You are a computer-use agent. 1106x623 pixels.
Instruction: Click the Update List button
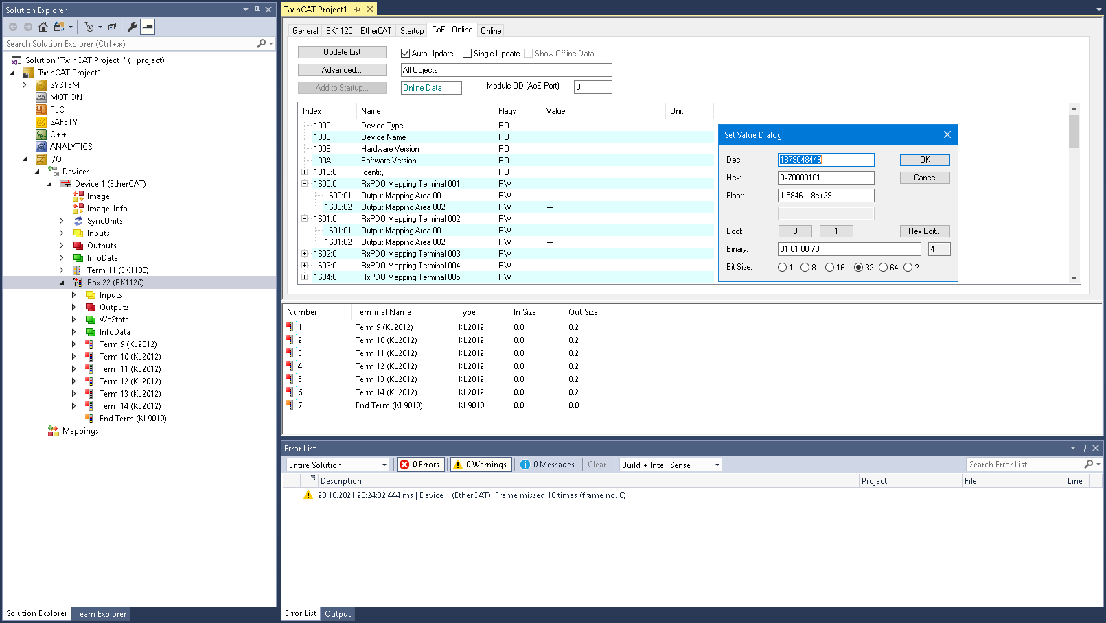pyautogui.click(x=342, y=52)
